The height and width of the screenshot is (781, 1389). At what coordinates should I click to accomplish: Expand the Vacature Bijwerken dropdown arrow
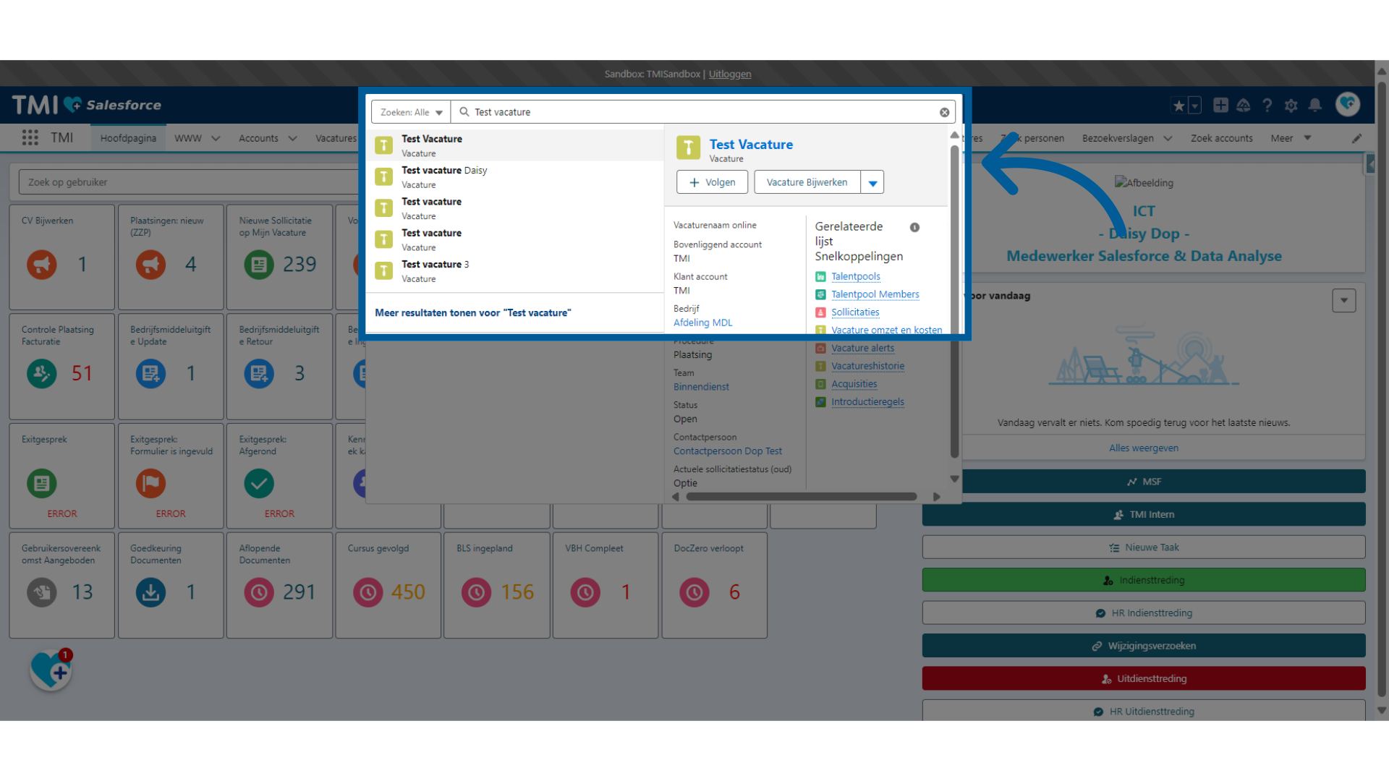click(871, 182)
